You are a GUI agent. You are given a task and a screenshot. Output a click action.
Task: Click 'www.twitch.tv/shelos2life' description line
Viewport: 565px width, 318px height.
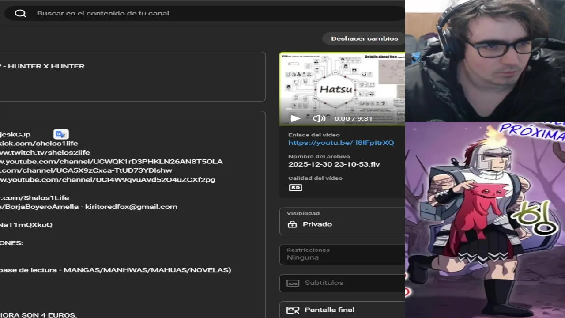pyautogui.click(x=45, y=152)
